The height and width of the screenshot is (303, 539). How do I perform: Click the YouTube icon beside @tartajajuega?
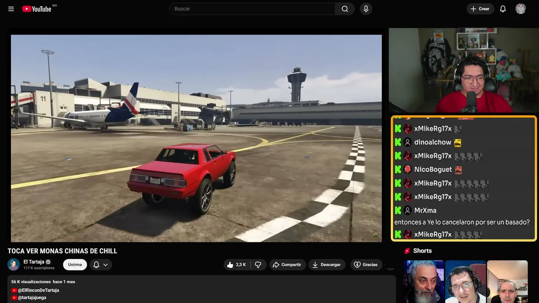pos(14,298)
